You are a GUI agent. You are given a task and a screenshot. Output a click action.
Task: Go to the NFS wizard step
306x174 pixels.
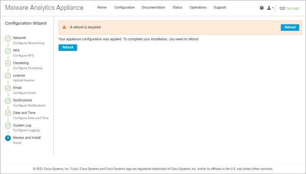click(x=16, y=50)
